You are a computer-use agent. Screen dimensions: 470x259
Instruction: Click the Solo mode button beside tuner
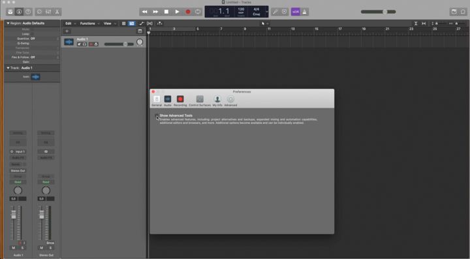coord(284,12)
